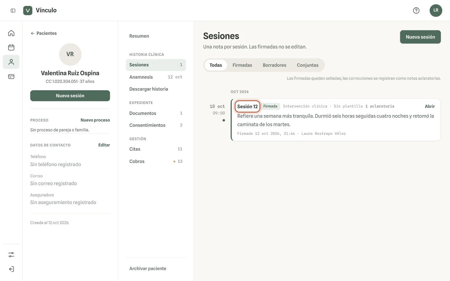Click the top-right Nueva sesión button

pos(420,37)
